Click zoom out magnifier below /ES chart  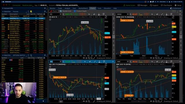[91, 58]
